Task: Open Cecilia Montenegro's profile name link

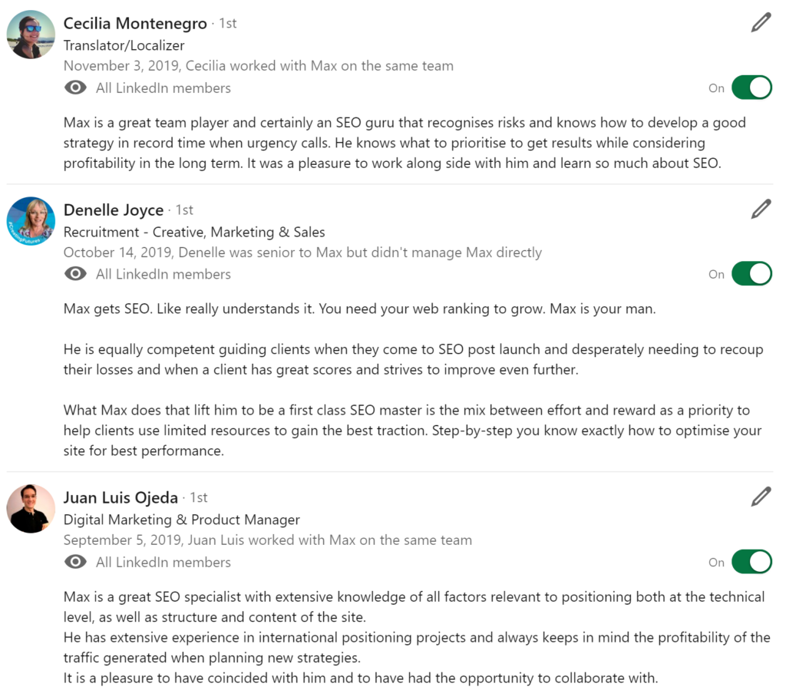Action: 135,24
